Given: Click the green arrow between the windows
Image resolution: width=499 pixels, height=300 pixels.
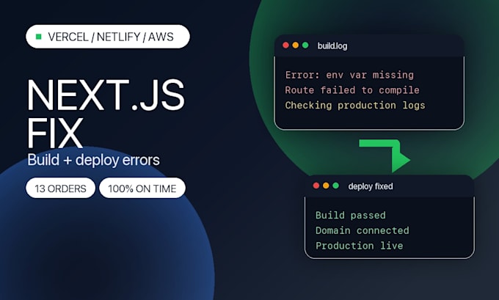Looking at the screenshot, I should coord(385,156).
